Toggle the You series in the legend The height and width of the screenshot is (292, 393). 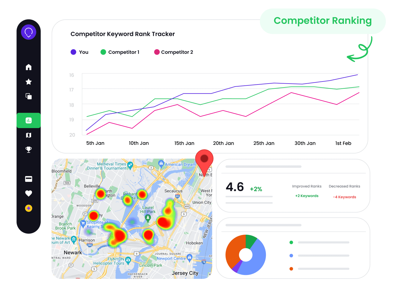pyautogui.click(x=80, y=52)
